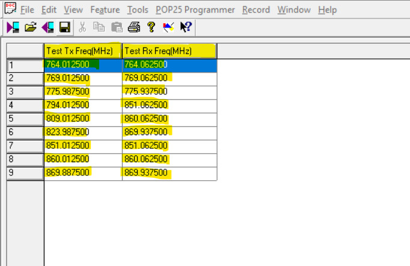
Task: Click Tx cell 769.012500
Action: 83,79
